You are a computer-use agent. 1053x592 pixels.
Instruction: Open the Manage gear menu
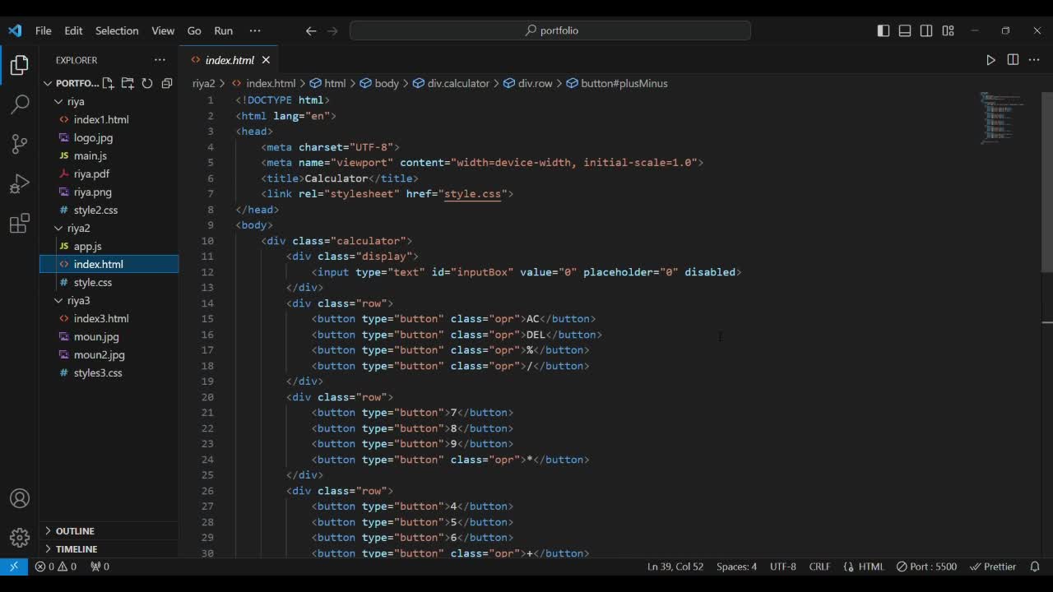(x=20, y=538)
